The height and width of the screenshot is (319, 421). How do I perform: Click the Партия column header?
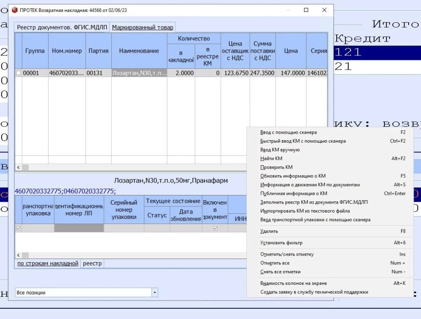click(x=99, y=51)
